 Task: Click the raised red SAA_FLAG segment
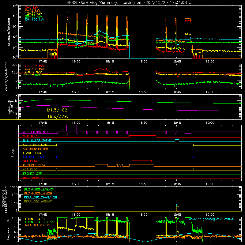pos(142,161)
